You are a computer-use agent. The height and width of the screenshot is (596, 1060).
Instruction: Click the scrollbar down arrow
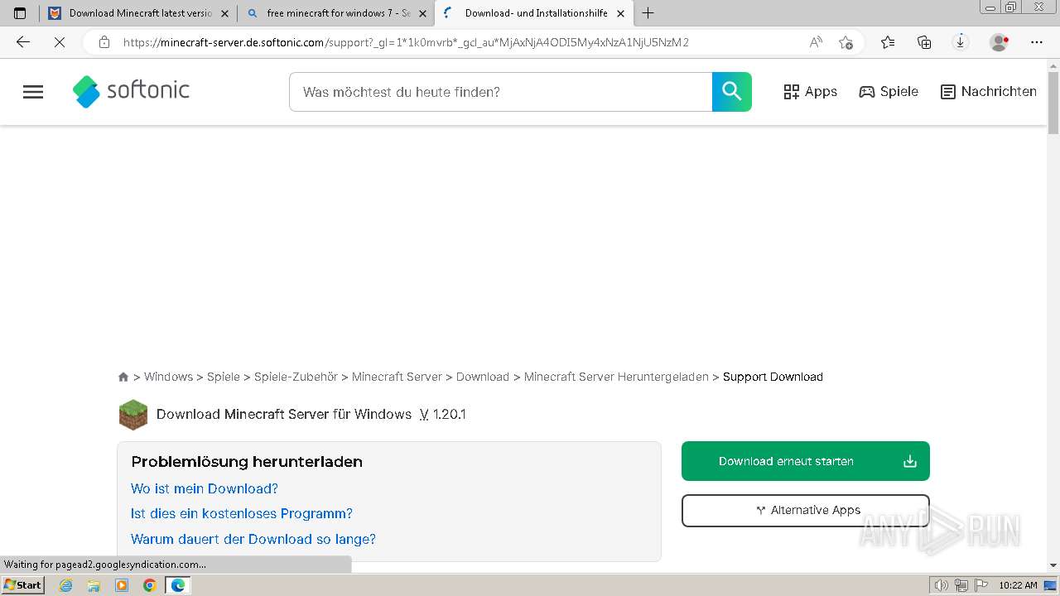pos(1053,565)
